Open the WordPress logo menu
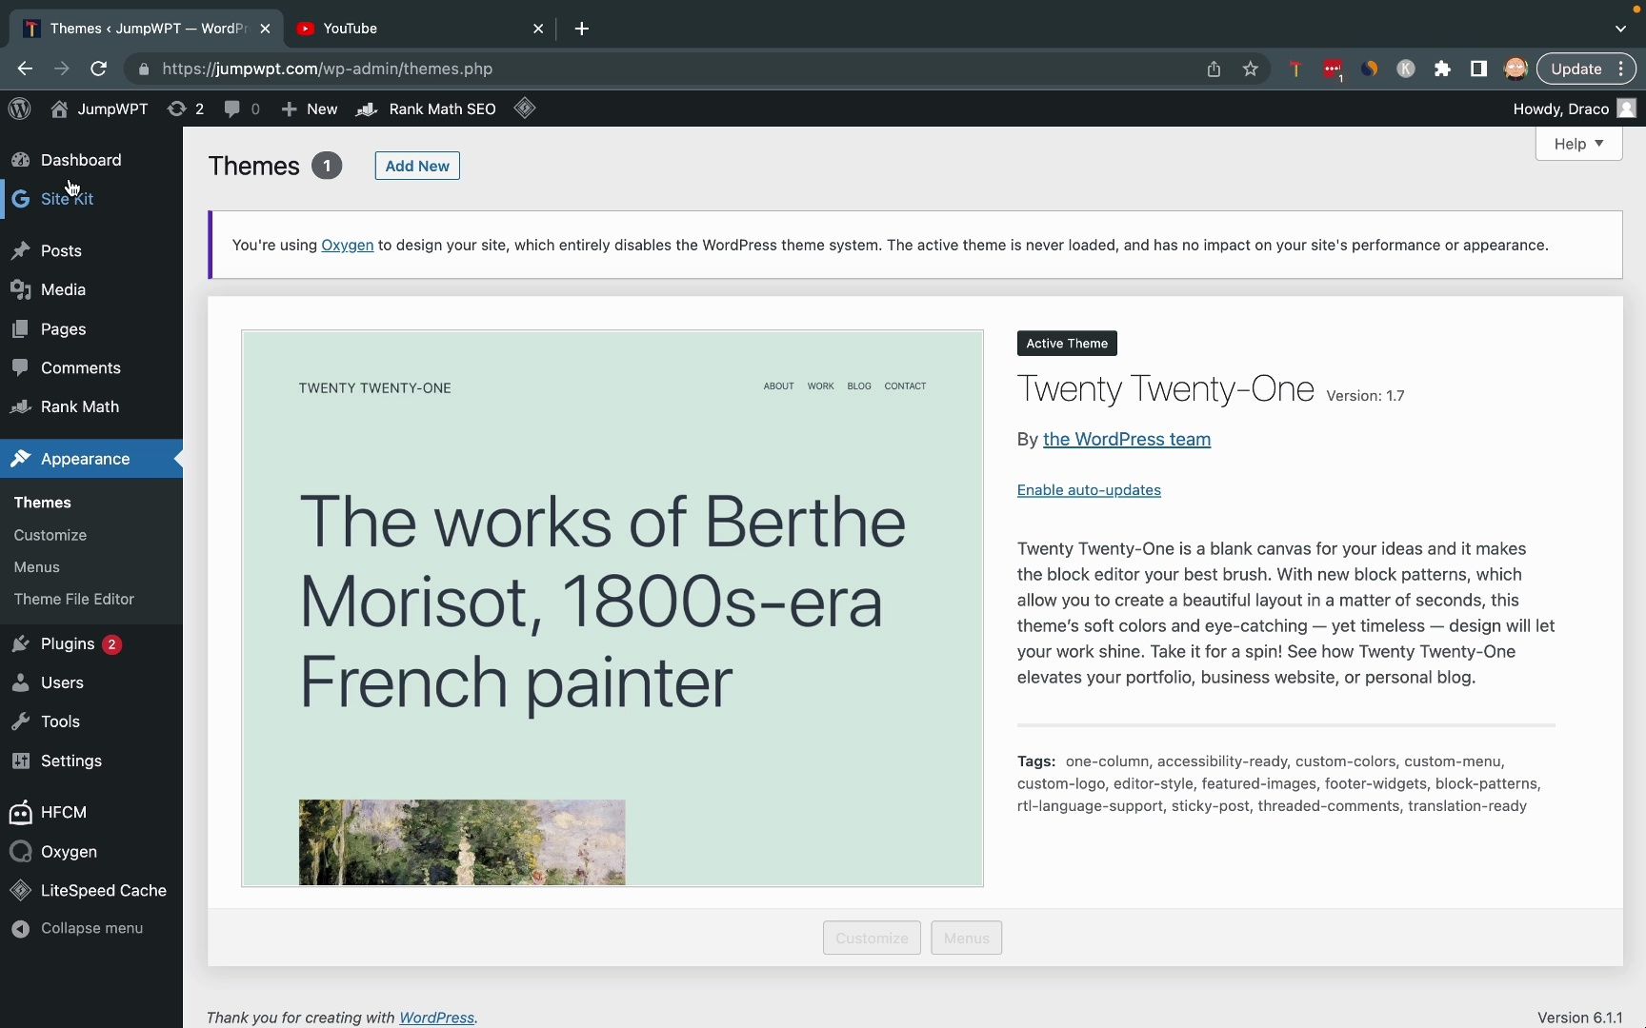 [20, 109]
